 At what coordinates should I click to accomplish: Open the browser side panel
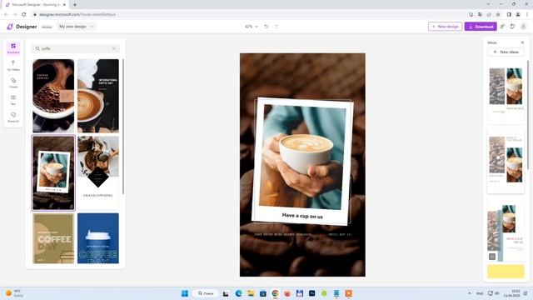[509, 14]
